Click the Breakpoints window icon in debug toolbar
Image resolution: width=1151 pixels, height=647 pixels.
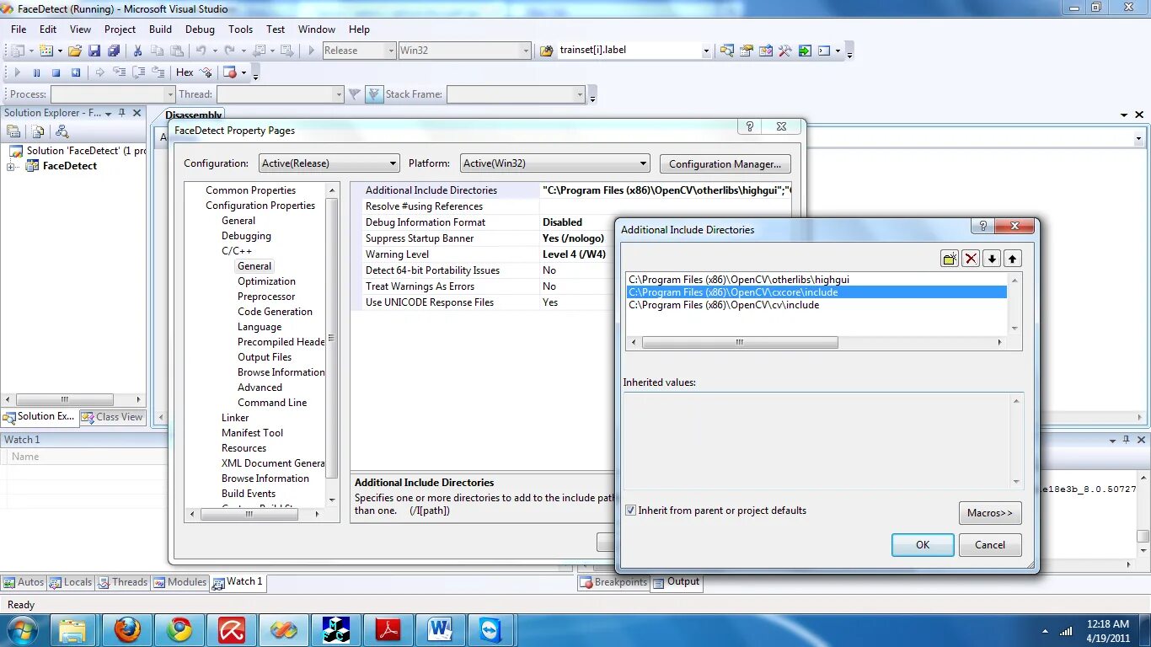[230, 72]
